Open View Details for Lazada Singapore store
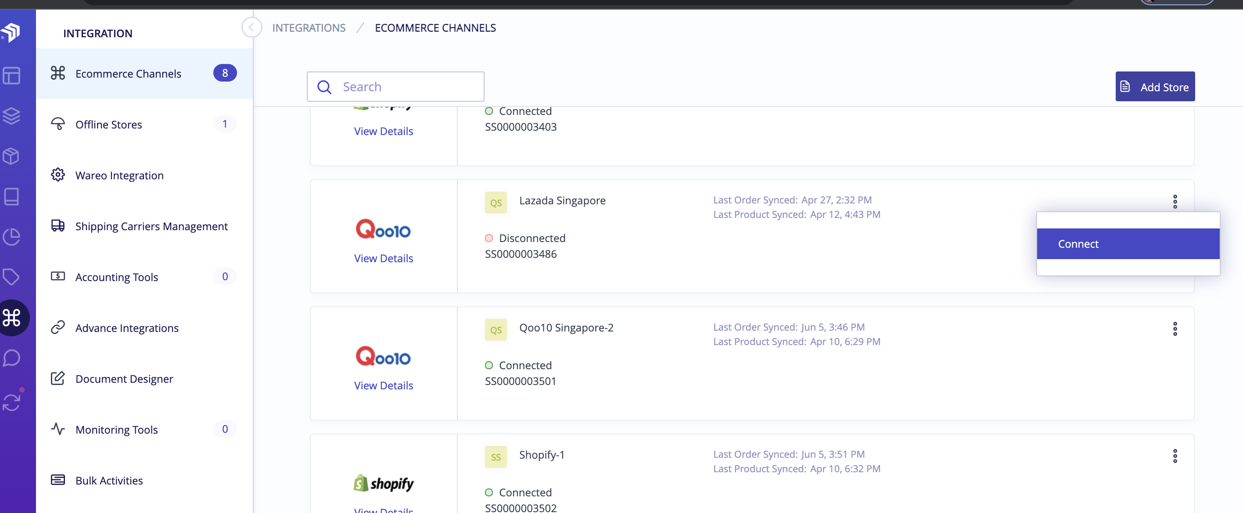The height and width of the screenshot is (513, 1243). pos(384,258)
